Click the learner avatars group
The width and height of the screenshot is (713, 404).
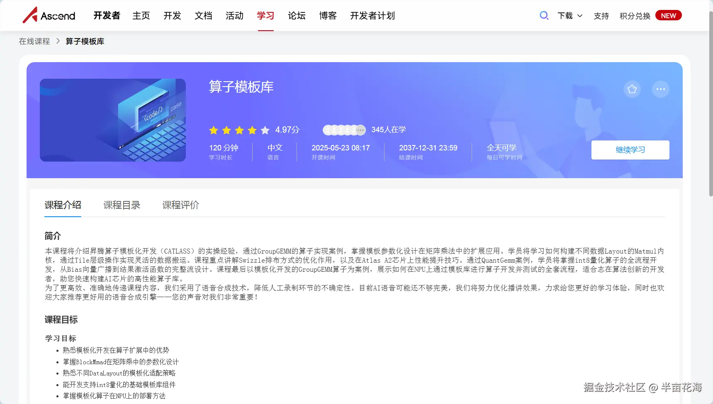tap(344, 130)
